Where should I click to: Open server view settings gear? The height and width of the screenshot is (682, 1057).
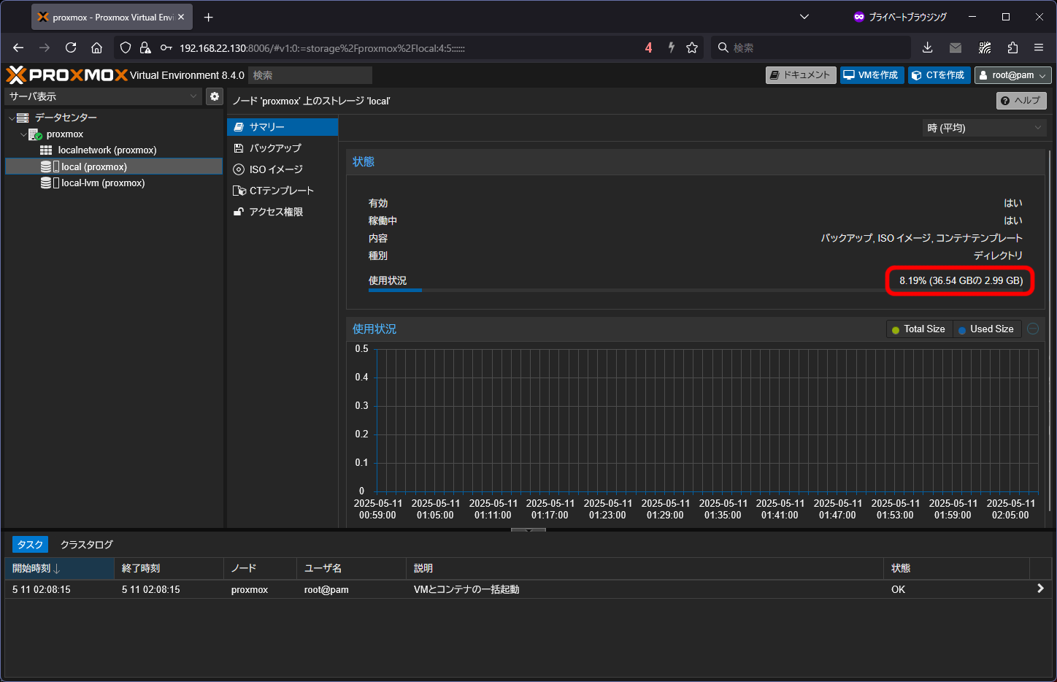point(215,96)
